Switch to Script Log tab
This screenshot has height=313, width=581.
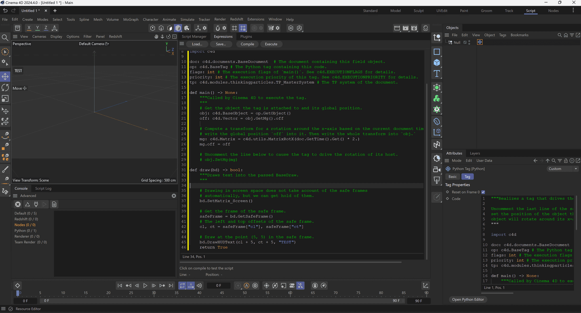(x=43, y=188)
